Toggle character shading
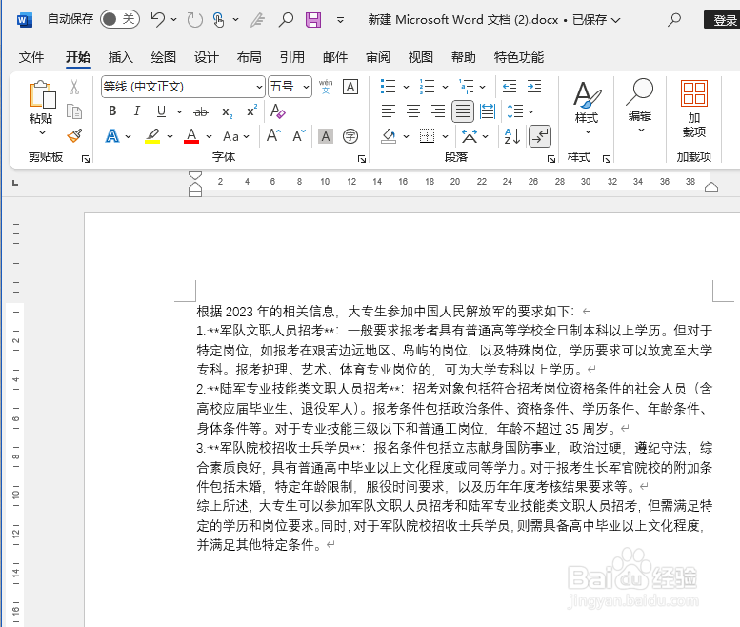This screenshot has width=740, height=627. pyautogui.click(x=326, y=136)
